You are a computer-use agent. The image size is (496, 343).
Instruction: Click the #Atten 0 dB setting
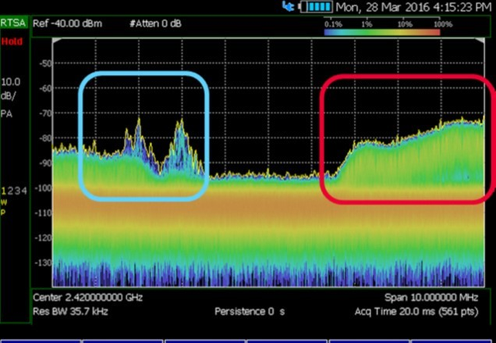pyautogui.click(x=156, y=24)
